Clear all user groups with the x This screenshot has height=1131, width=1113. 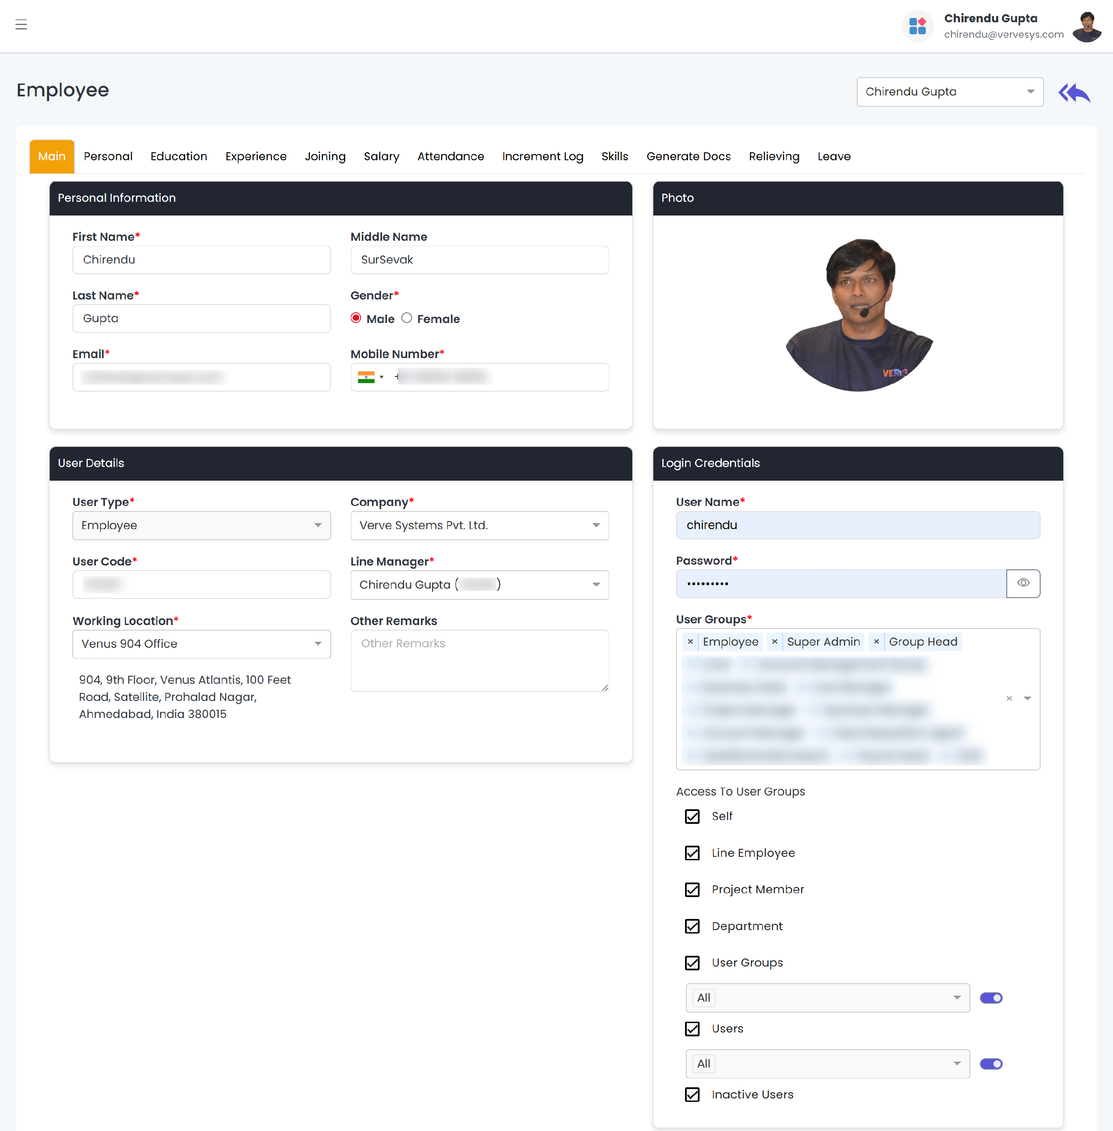click(x=1009, y=698)
